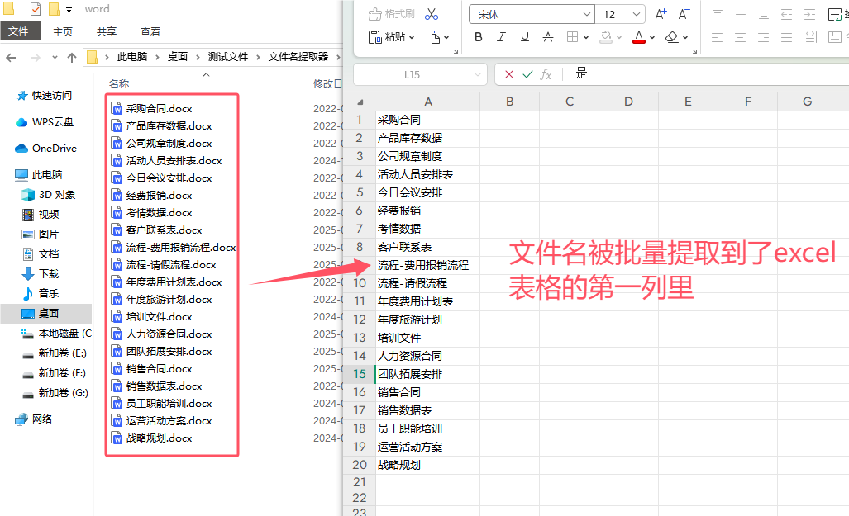Screen dimensions: 849x516
Task: Click the Properties checkmark icon in Explorer title bar
Action: (36, 8)
